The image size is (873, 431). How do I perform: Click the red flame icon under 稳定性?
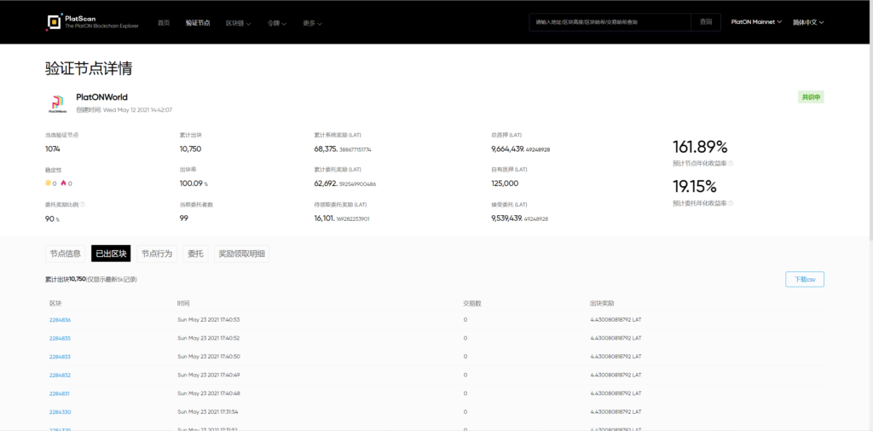click(x=63, y=183)
